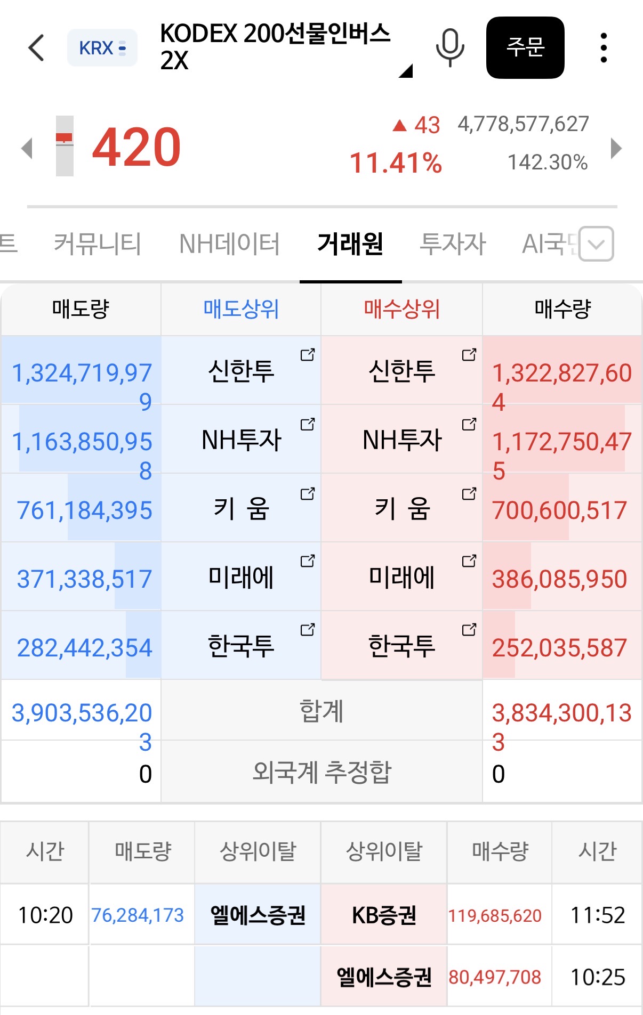Switch to the 커뮤니티 tab
The width and height of the screenshot is (643, 1015).
pyautogui.click(x=98, y=244)
